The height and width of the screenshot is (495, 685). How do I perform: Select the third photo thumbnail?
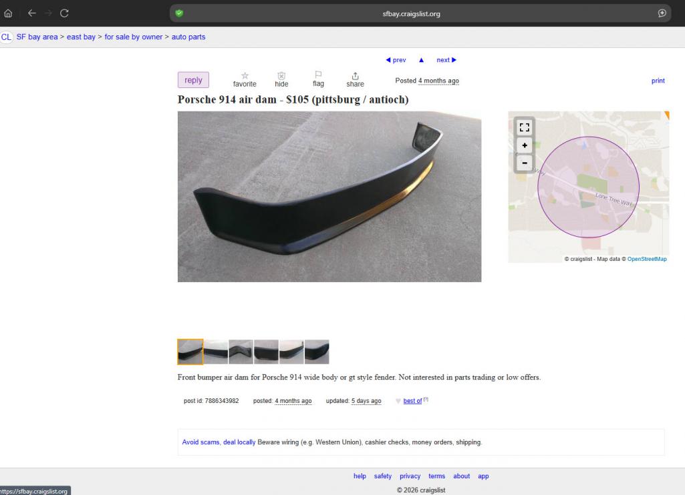(241, 352)
